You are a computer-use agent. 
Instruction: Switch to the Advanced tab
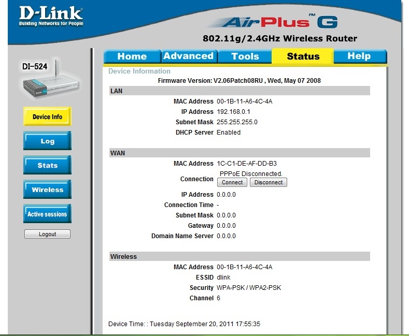coord(189,56)
